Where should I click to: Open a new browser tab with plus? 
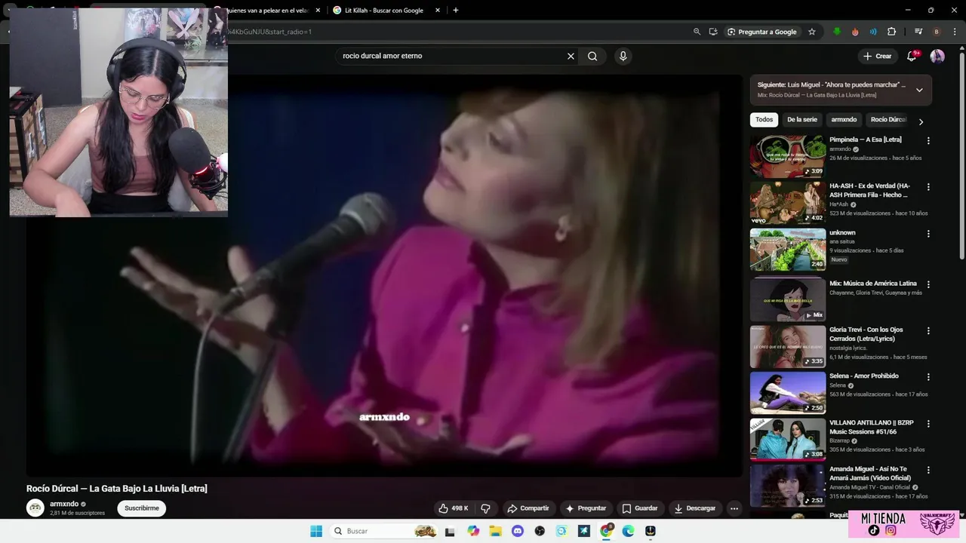[x=455, y=10]
